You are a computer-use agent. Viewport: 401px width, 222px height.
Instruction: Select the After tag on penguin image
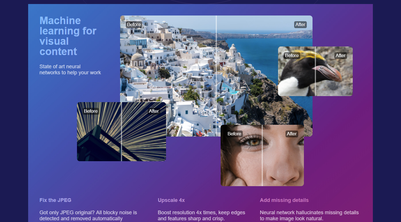tap(340, 56)
